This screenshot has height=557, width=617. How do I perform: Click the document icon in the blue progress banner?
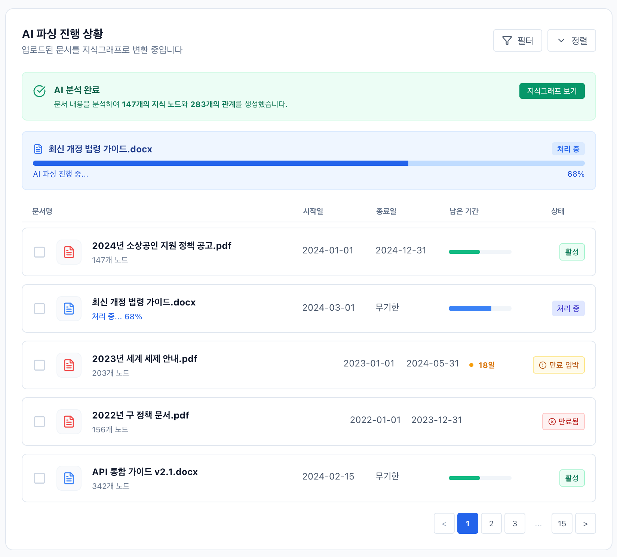pyautogui.click(x=38, y=149)
